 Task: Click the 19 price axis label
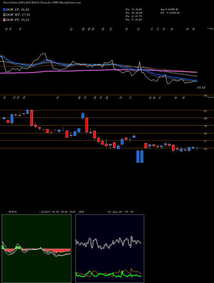point(205,126)
